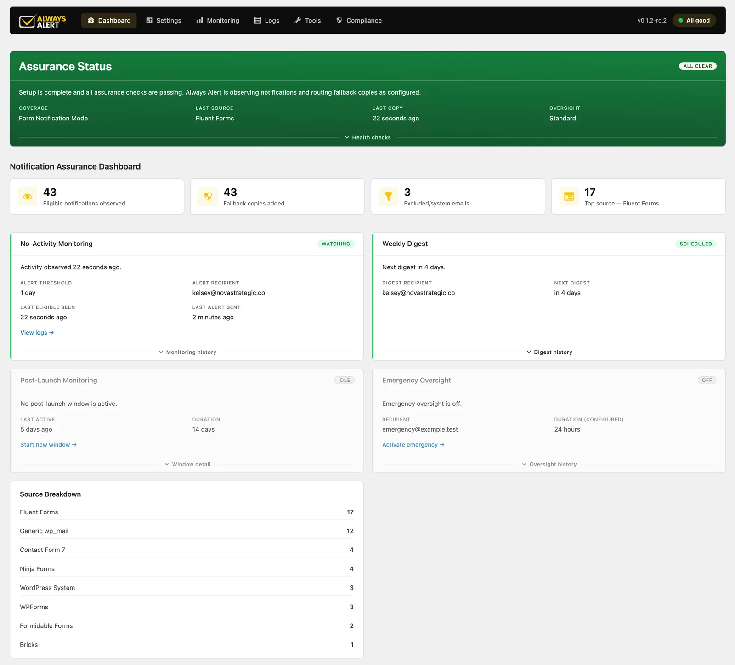Click the Tools wrench icon
Screen dimensions: 735x665
pos(298,20)
